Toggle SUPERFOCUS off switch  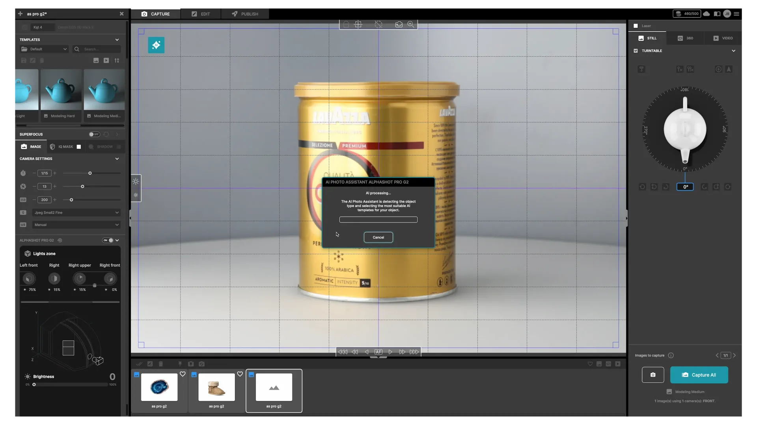94,134
